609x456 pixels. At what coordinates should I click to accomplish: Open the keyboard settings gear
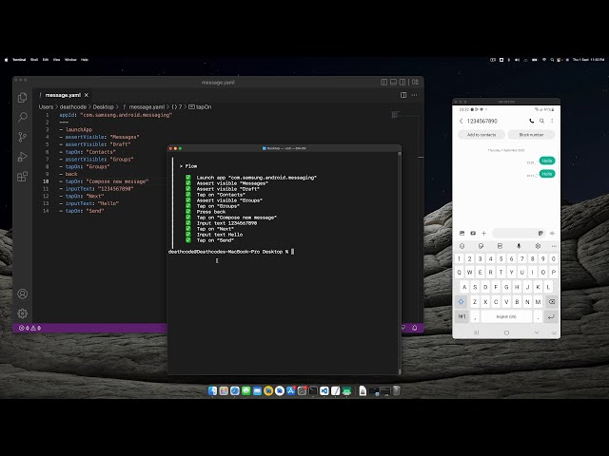coord(538,246)
